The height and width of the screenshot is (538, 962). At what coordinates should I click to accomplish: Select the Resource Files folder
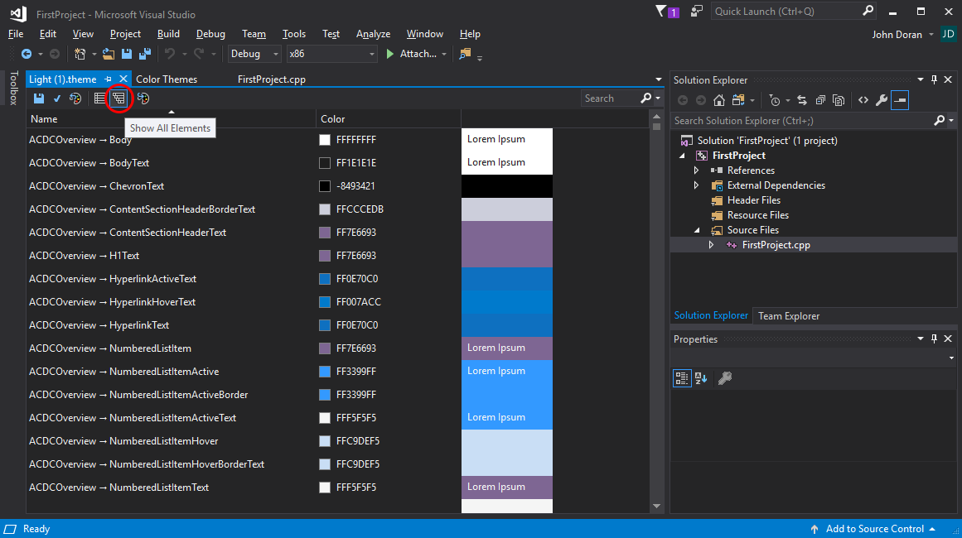[x=757, y=215]
